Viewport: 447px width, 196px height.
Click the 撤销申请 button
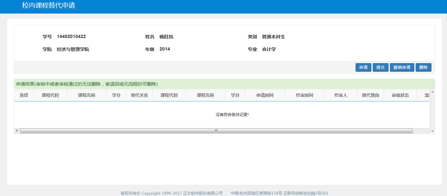pos(402,67)
